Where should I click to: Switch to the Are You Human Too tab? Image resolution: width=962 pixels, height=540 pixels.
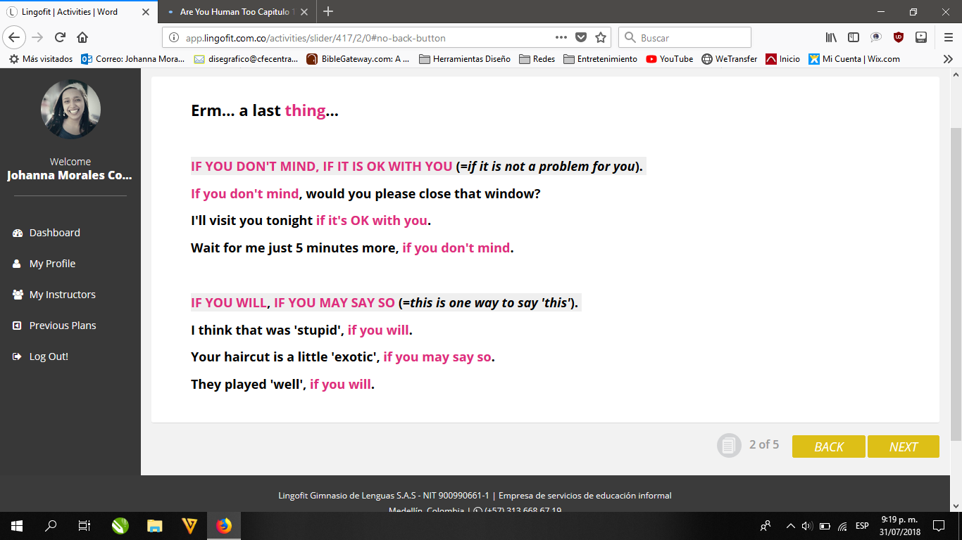coord(236,12)
